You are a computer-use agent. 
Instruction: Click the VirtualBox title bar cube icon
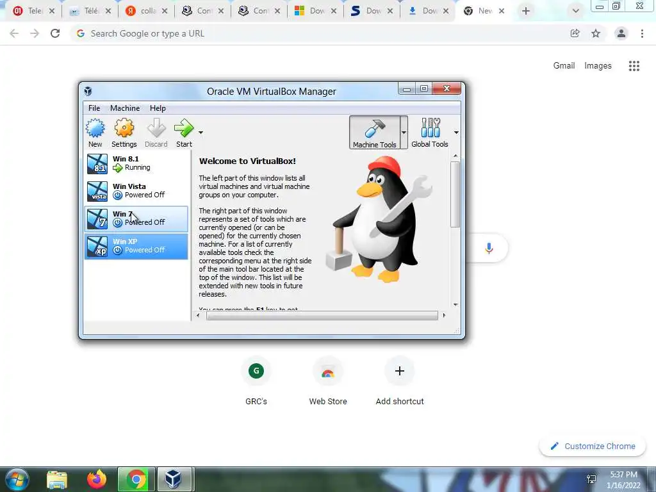click(x=88, y=91)
